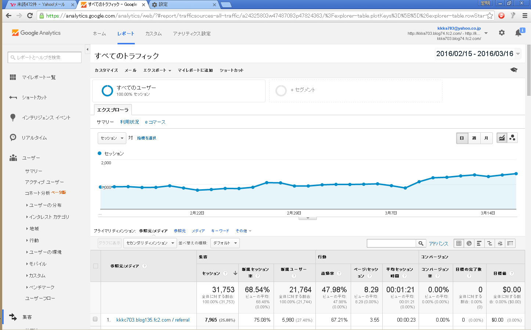
Task: Open the デフォルト sort type dropdown
Action: click(225, 243)
